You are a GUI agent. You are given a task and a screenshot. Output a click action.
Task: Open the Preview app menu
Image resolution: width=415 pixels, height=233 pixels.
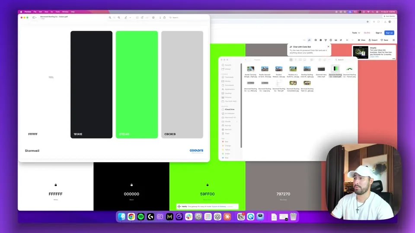tap(28, 12)
